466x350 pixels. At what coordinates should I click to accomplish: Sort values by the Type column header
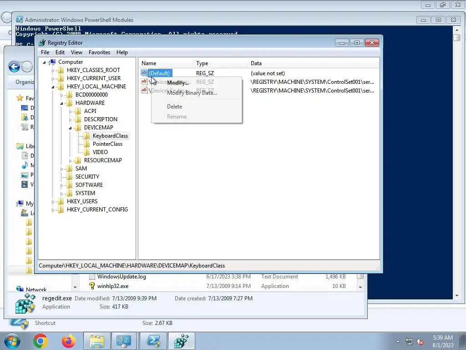[221, 63]
